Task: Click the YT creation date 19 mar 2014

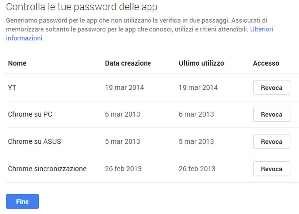Action: pos(124,88)
